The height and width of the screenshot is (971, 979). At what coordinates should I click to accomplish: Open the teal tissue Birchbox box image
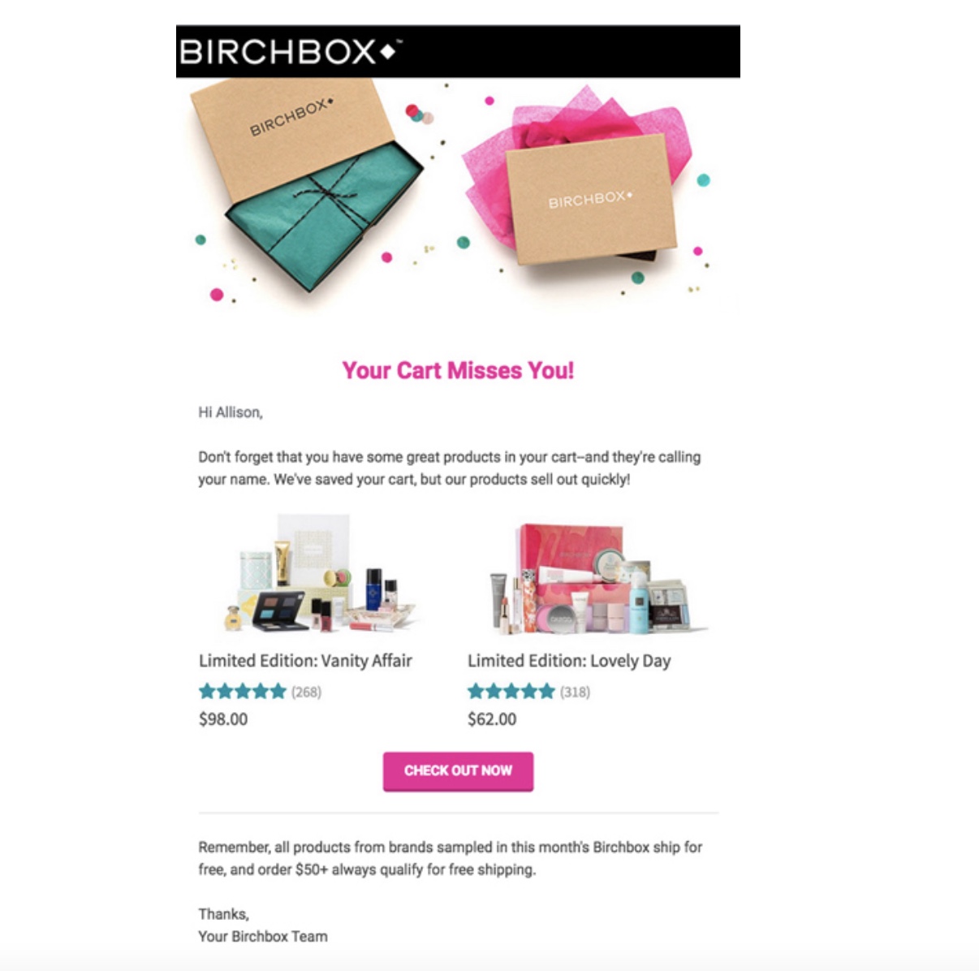tap(307, 183)
